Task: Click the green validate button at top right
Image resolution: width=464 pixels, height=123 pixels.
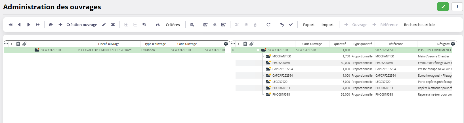Action: [443, 7]
